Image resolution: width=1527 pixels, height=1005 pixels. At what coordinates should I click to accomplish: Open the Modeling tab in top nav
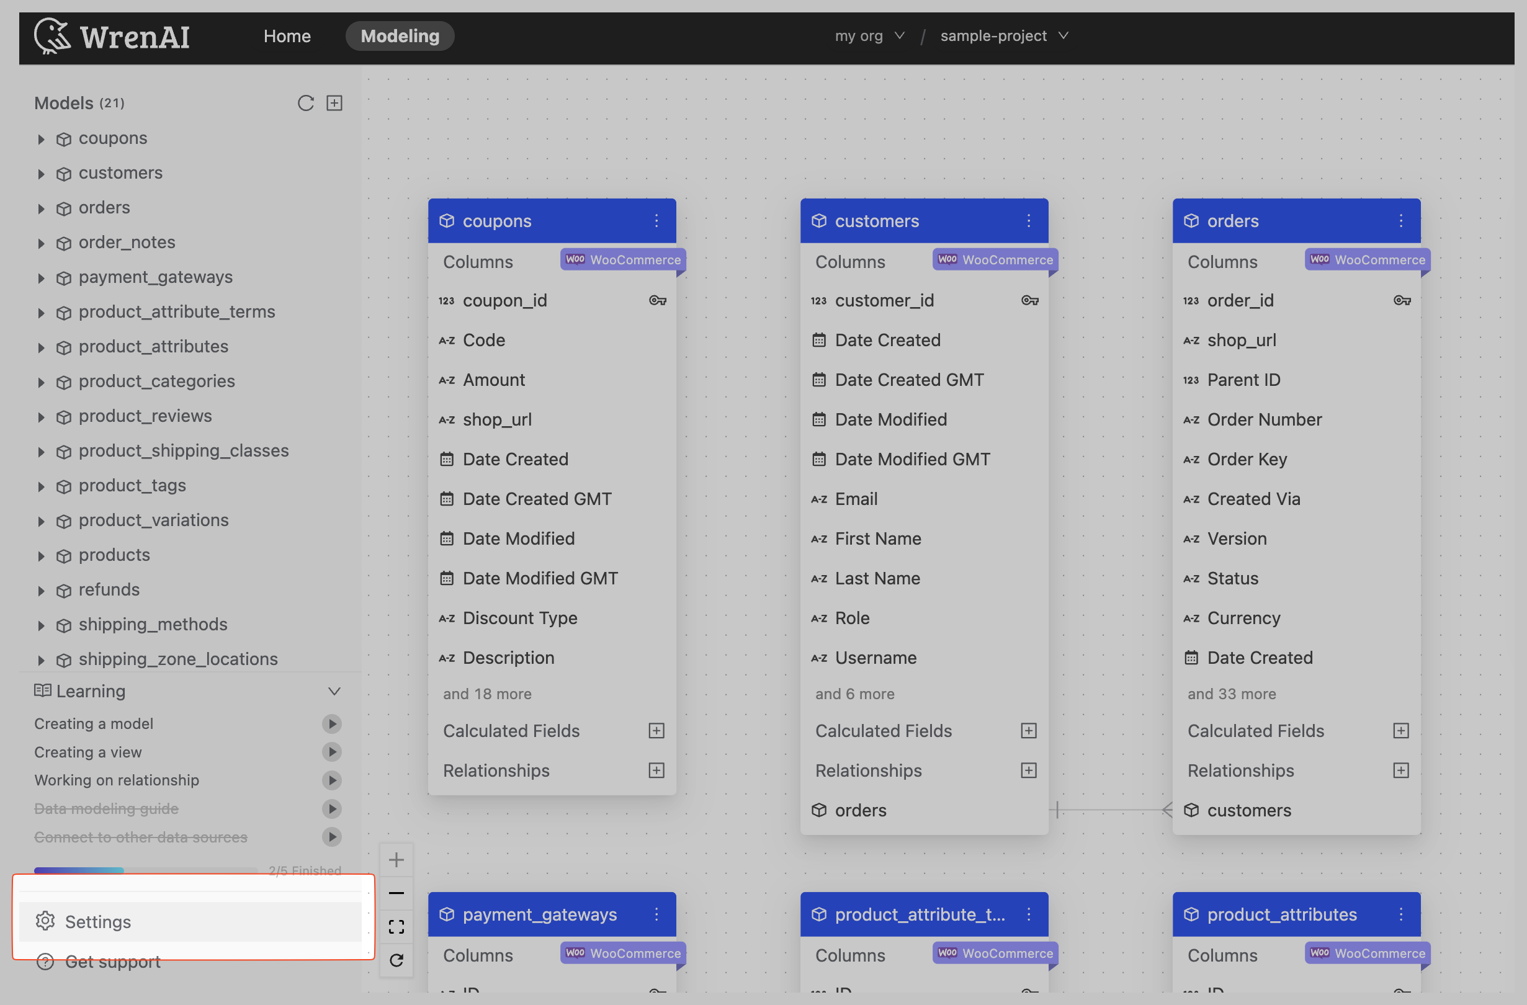click(401, 35)
